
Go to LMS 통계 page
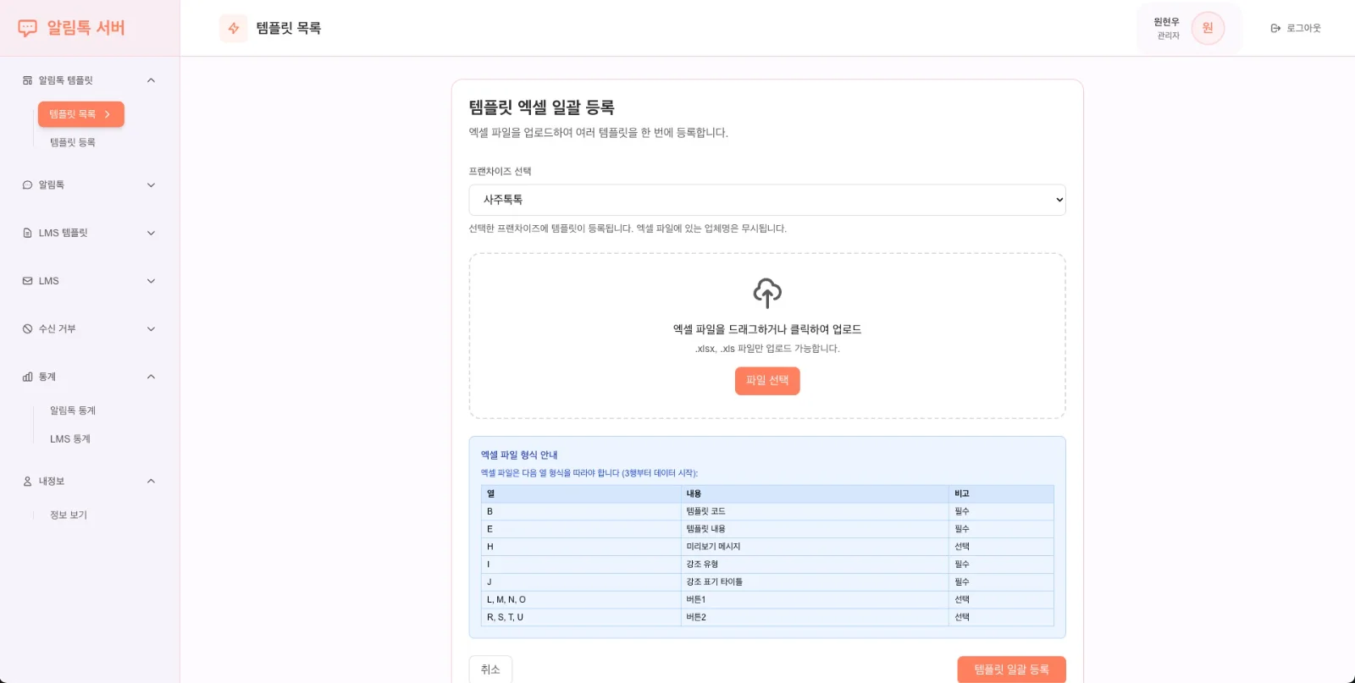coord(70,438)
